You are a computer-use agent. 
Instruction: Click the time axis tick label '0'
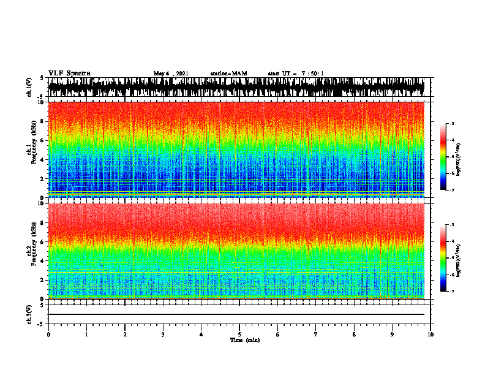click(x=48, y=335)
